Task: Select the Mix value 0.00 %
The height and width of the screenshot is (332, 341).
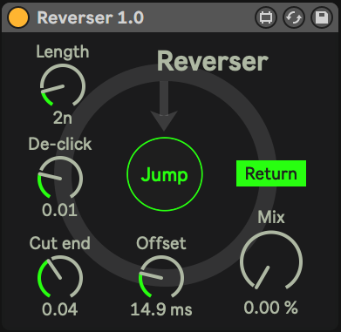Action: [x=271, y=308]
